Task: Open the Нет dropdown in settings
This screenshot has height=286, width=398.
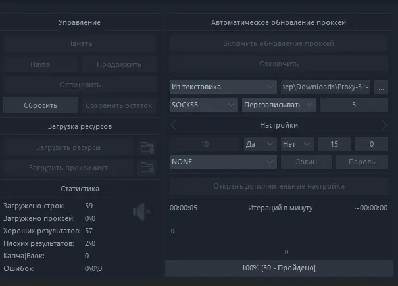Action: coord(297,144)
